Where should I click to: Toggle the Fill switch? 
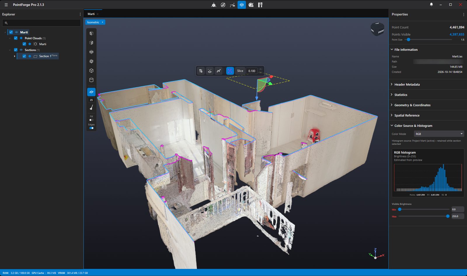click(91, 120)
